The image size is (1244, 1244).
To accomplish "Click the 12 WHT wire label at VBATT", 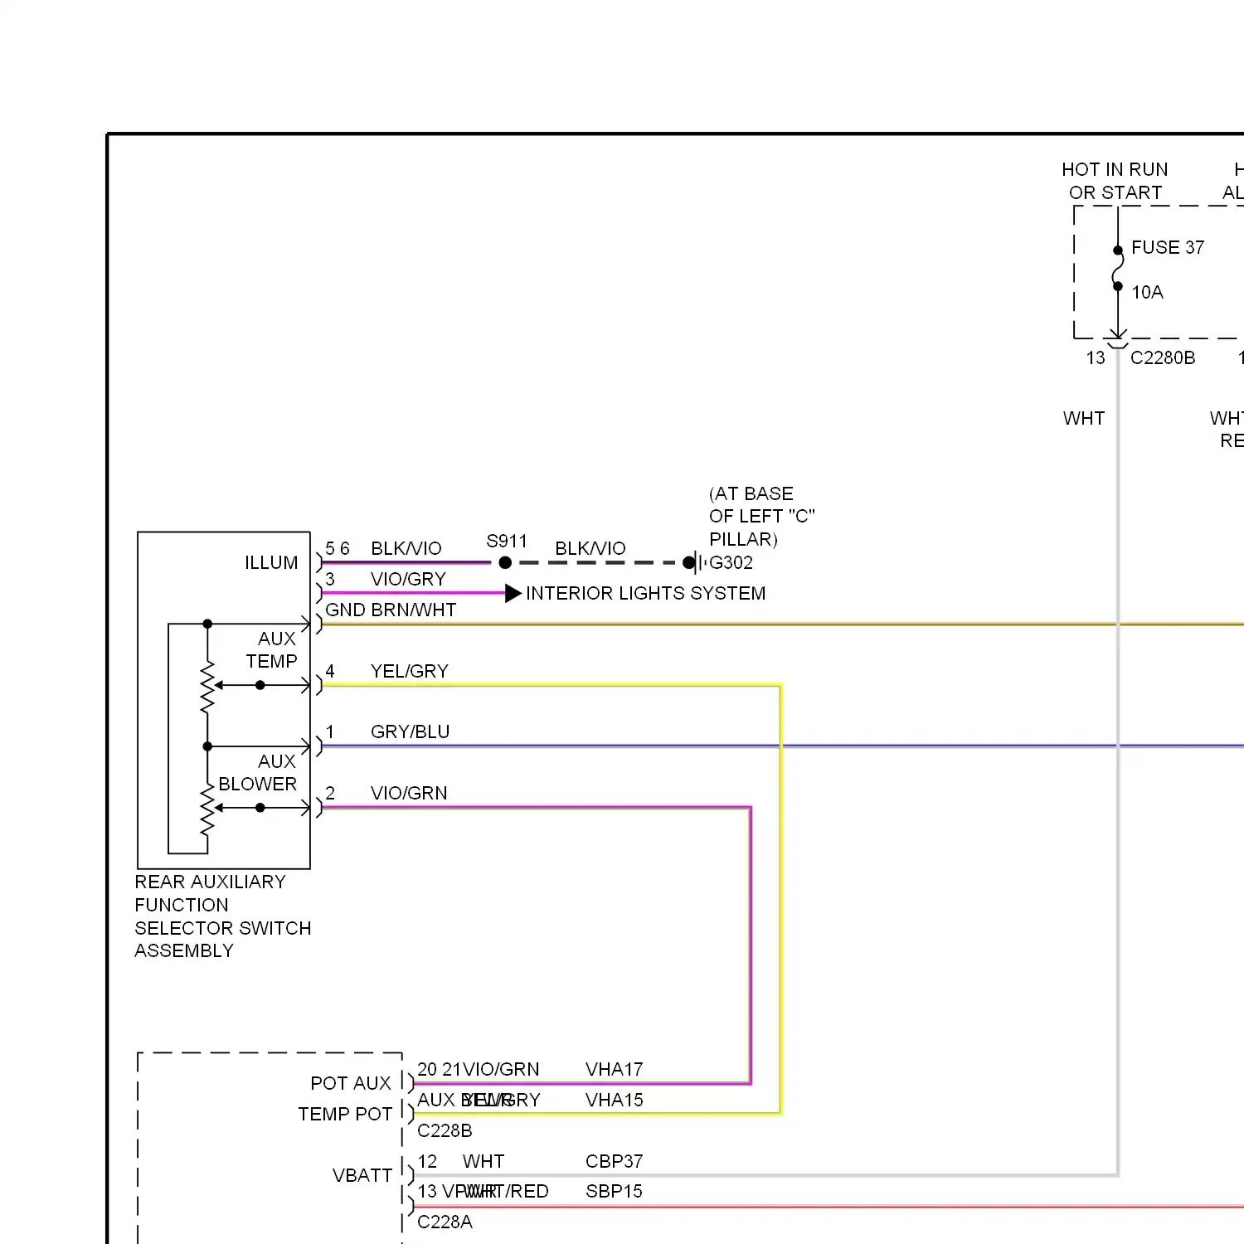I will 460,1161.
